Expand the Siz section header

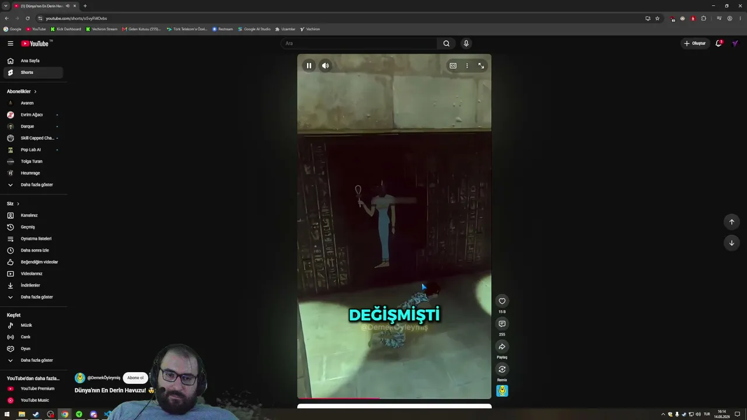13,204
